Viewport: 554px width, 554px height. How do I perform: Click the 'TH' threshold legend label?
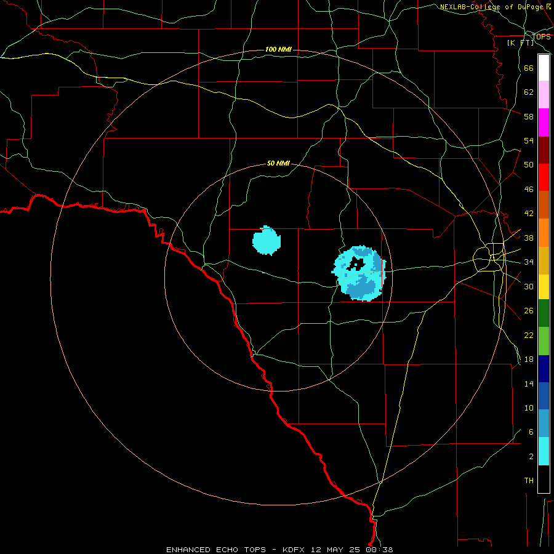[529, 481]
